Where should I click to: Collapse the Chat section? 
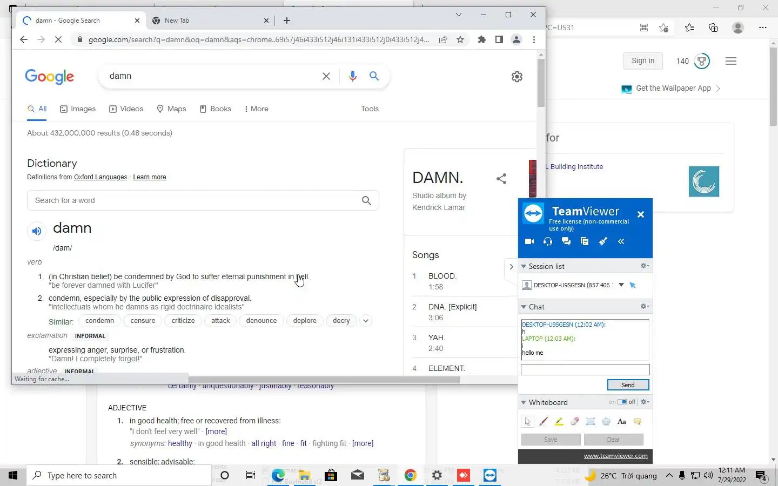[x=524, y=307]
